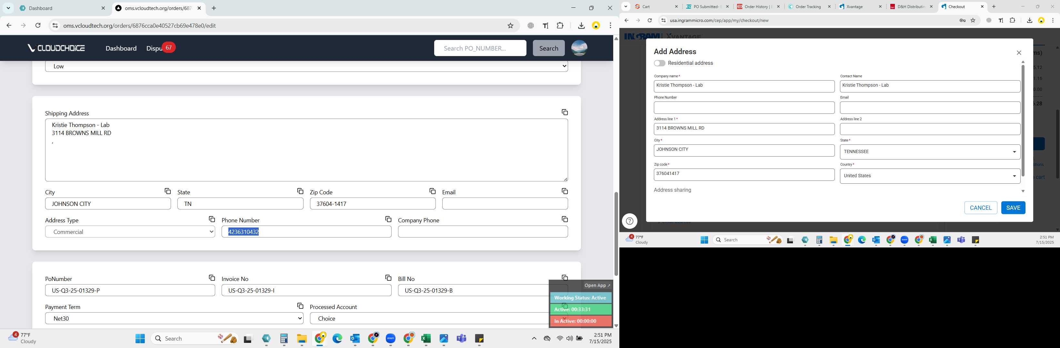Copy the Payment Term value
This screenshot has width=1060, height=348.
pyautogui.click(x=300, y=306)
